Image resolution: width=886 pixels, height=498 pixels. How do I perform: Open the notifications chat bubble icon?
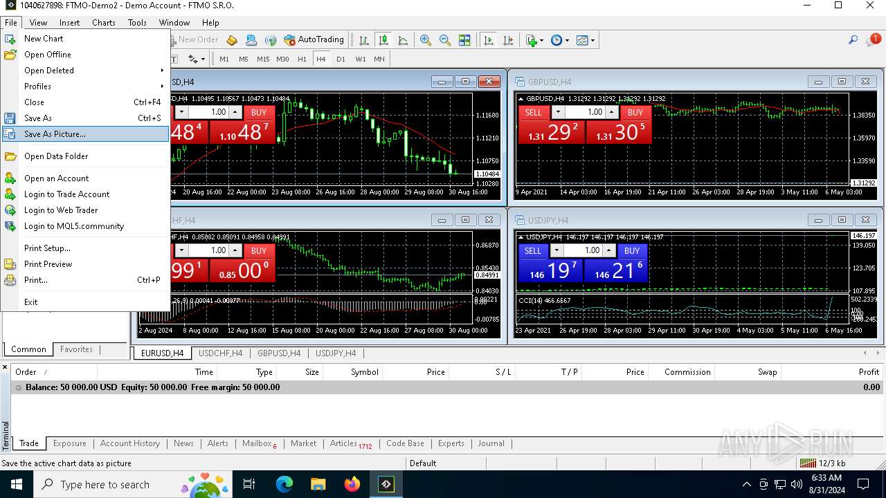click(x=873, y=40)
